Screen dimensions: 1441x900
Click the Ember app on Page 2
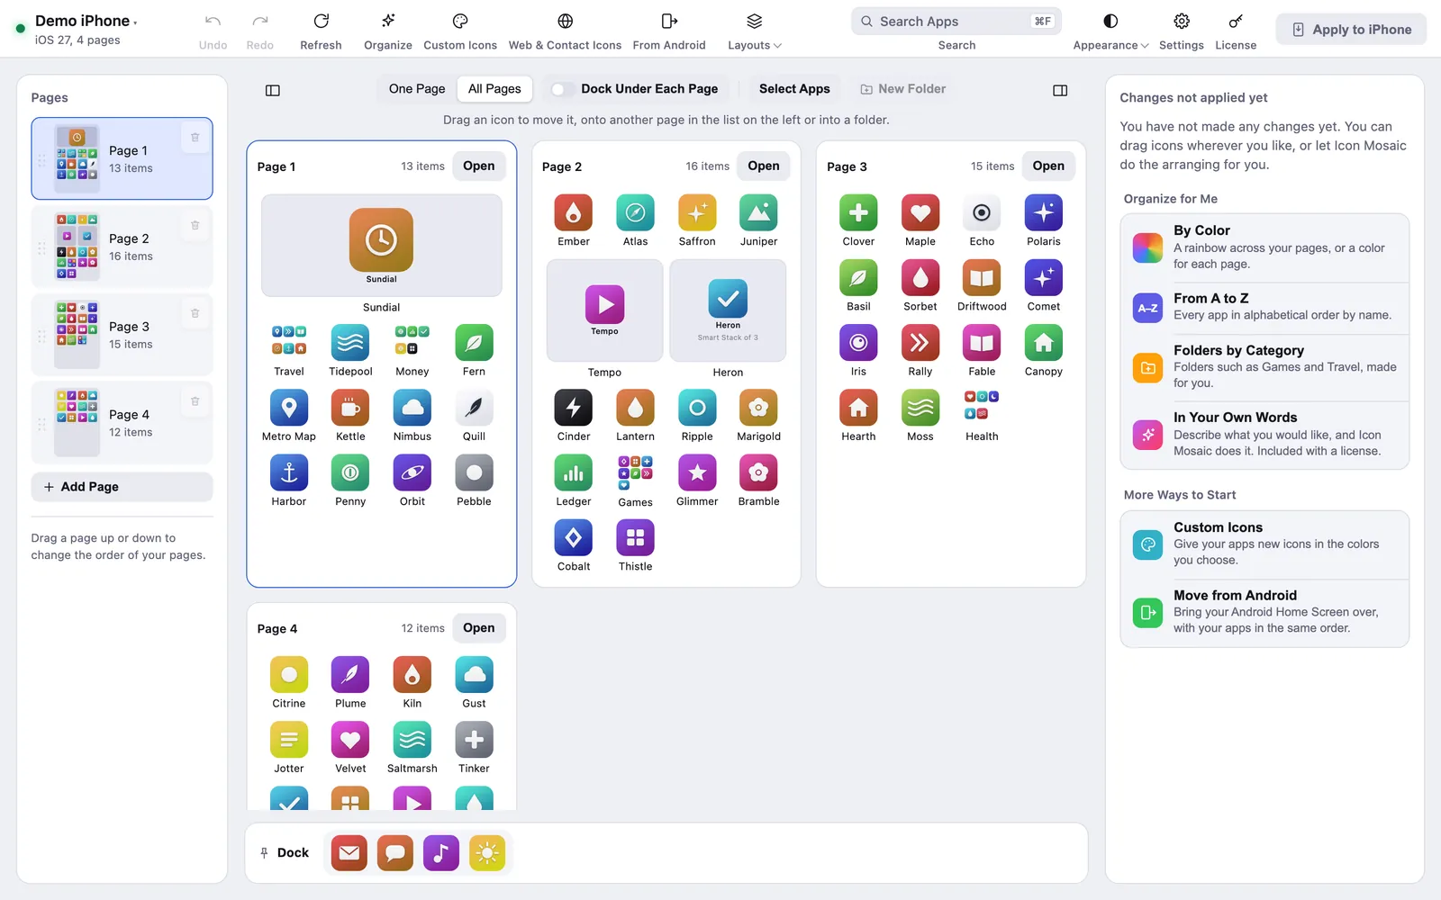click(574, 213)
